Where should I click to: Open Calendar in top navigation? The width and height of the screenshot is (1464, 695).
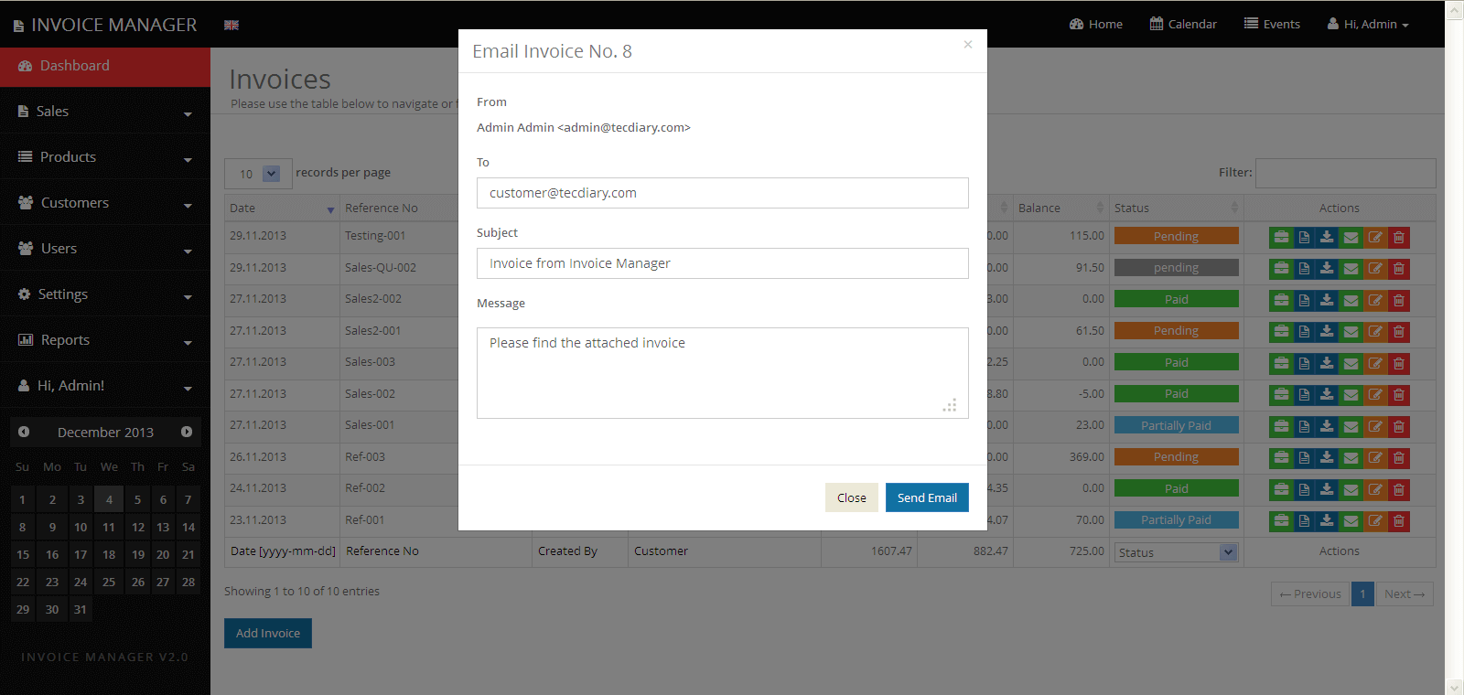pyautogui.click(x=1183, y=25)
